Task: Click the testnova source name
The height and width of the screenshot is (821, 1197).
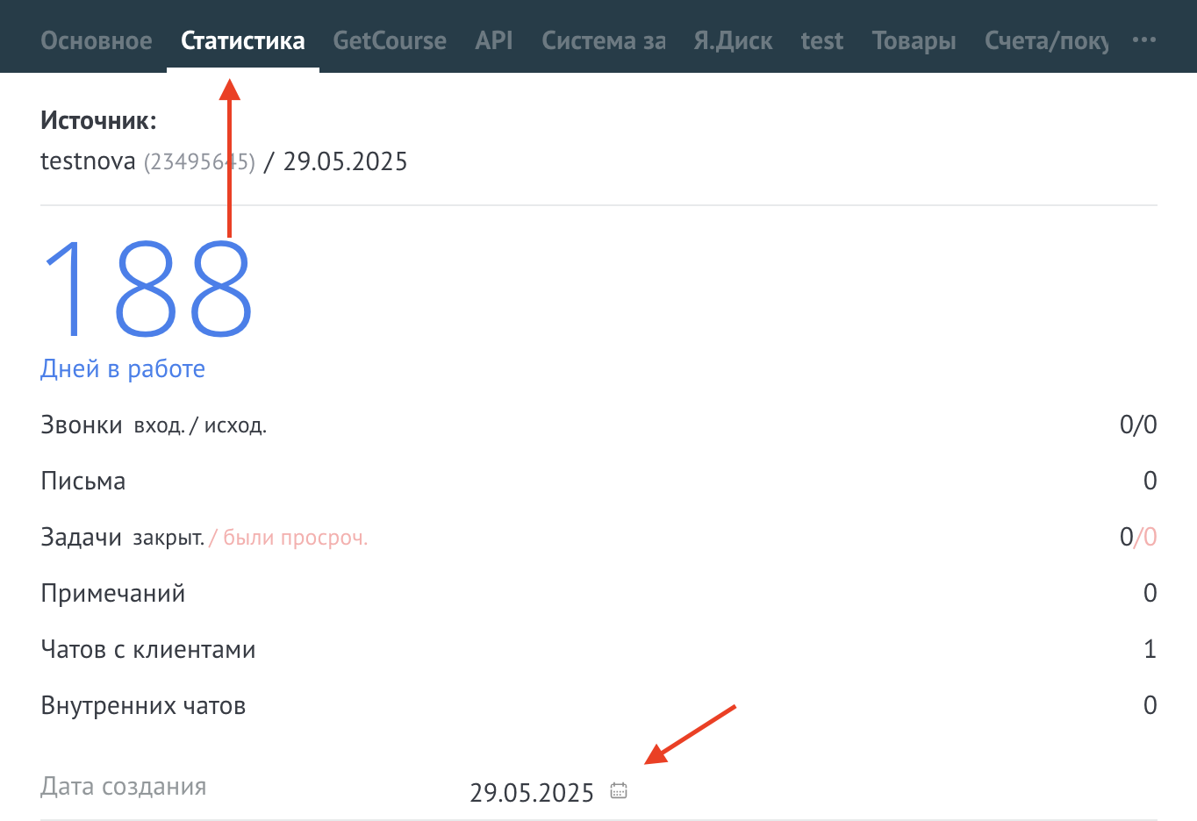Action: point(88,161)
